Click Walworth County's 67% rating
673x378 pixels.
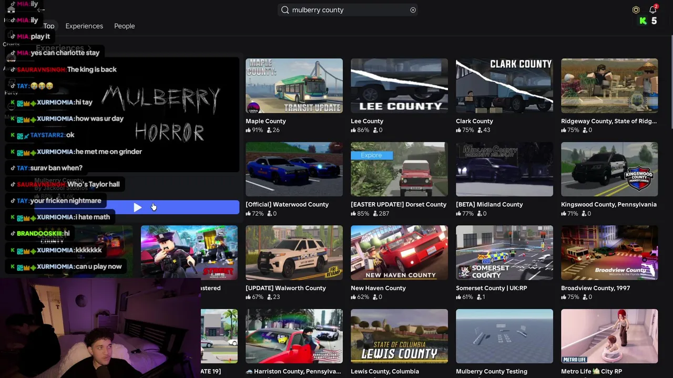(253, 297)
